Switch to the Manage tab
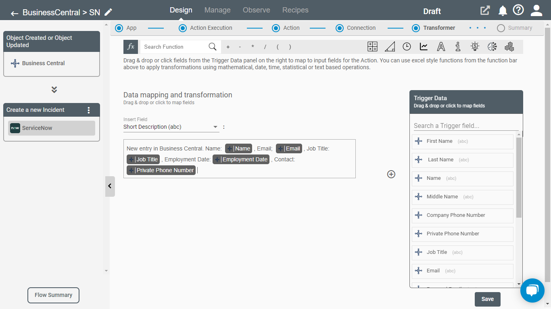 pos(217,10)
